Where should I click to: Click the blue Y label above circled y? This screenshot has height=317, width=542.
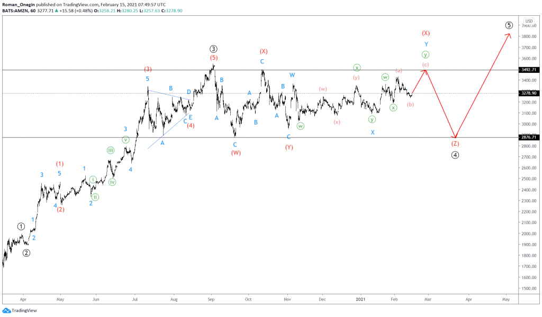[x=426, y=44]
